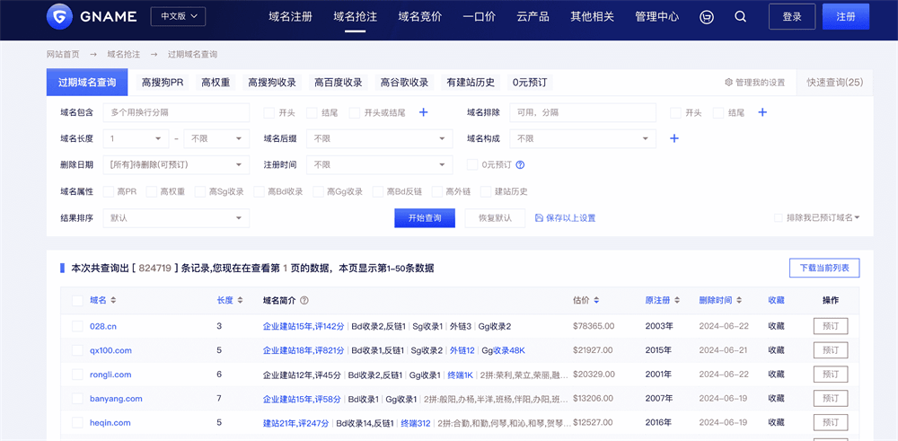
Task: Sort results by 长度 column arrows
Action: click(240, 301)
